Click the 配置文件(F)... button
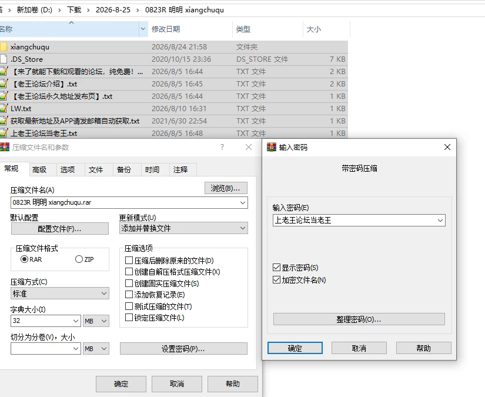The height and width of the screenshot is (397, 485). 60,229
